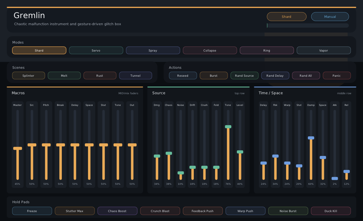This screenshot has height=221, width=363.
Task: Click the Fold source slider
Action: (x=216, y=167)
